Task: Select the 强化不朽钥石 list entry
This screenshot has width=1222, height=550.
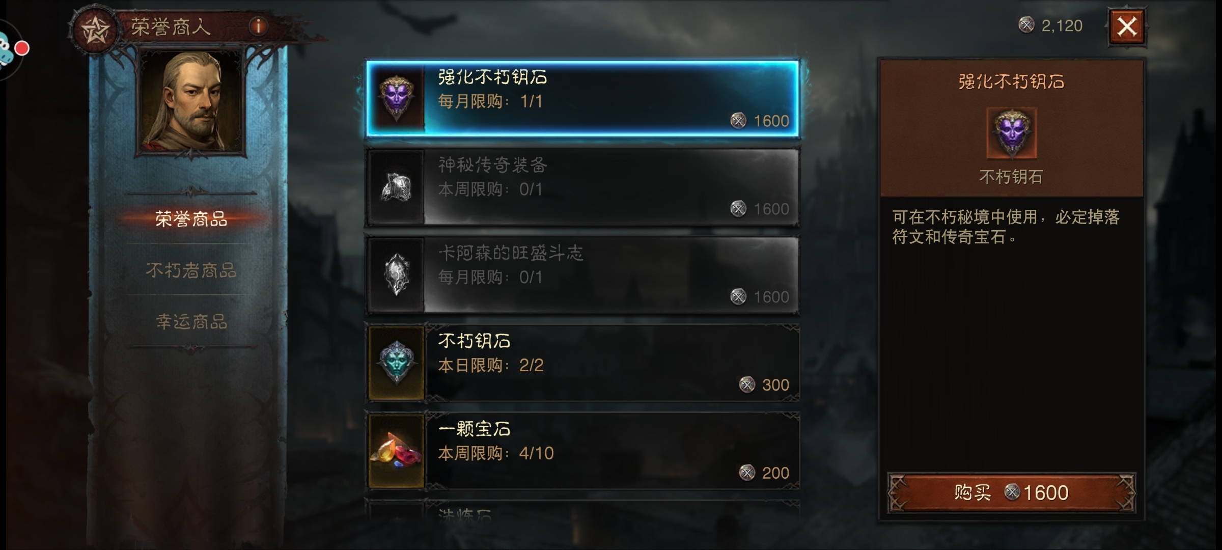Action: (x=582, y=99)
